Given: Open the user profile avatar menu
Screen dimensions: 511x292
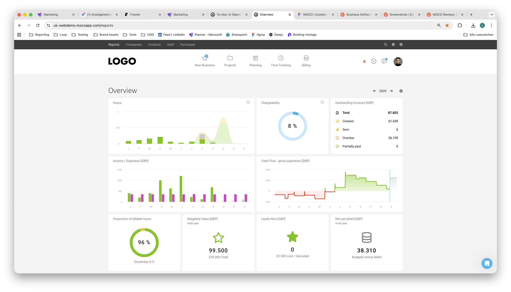Looking at the screenshot, I should [398, 62].
